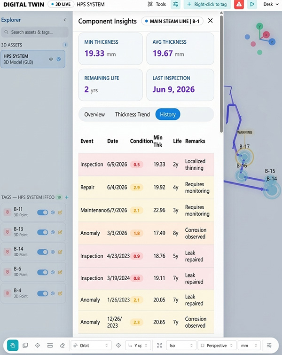Edit the B-14 tag
This screenshot has width=282, height=355.
[60, 252]
